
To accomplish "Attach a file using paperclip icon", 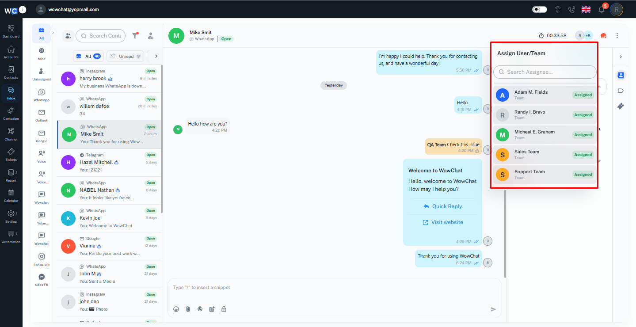I will click(188, 309).
